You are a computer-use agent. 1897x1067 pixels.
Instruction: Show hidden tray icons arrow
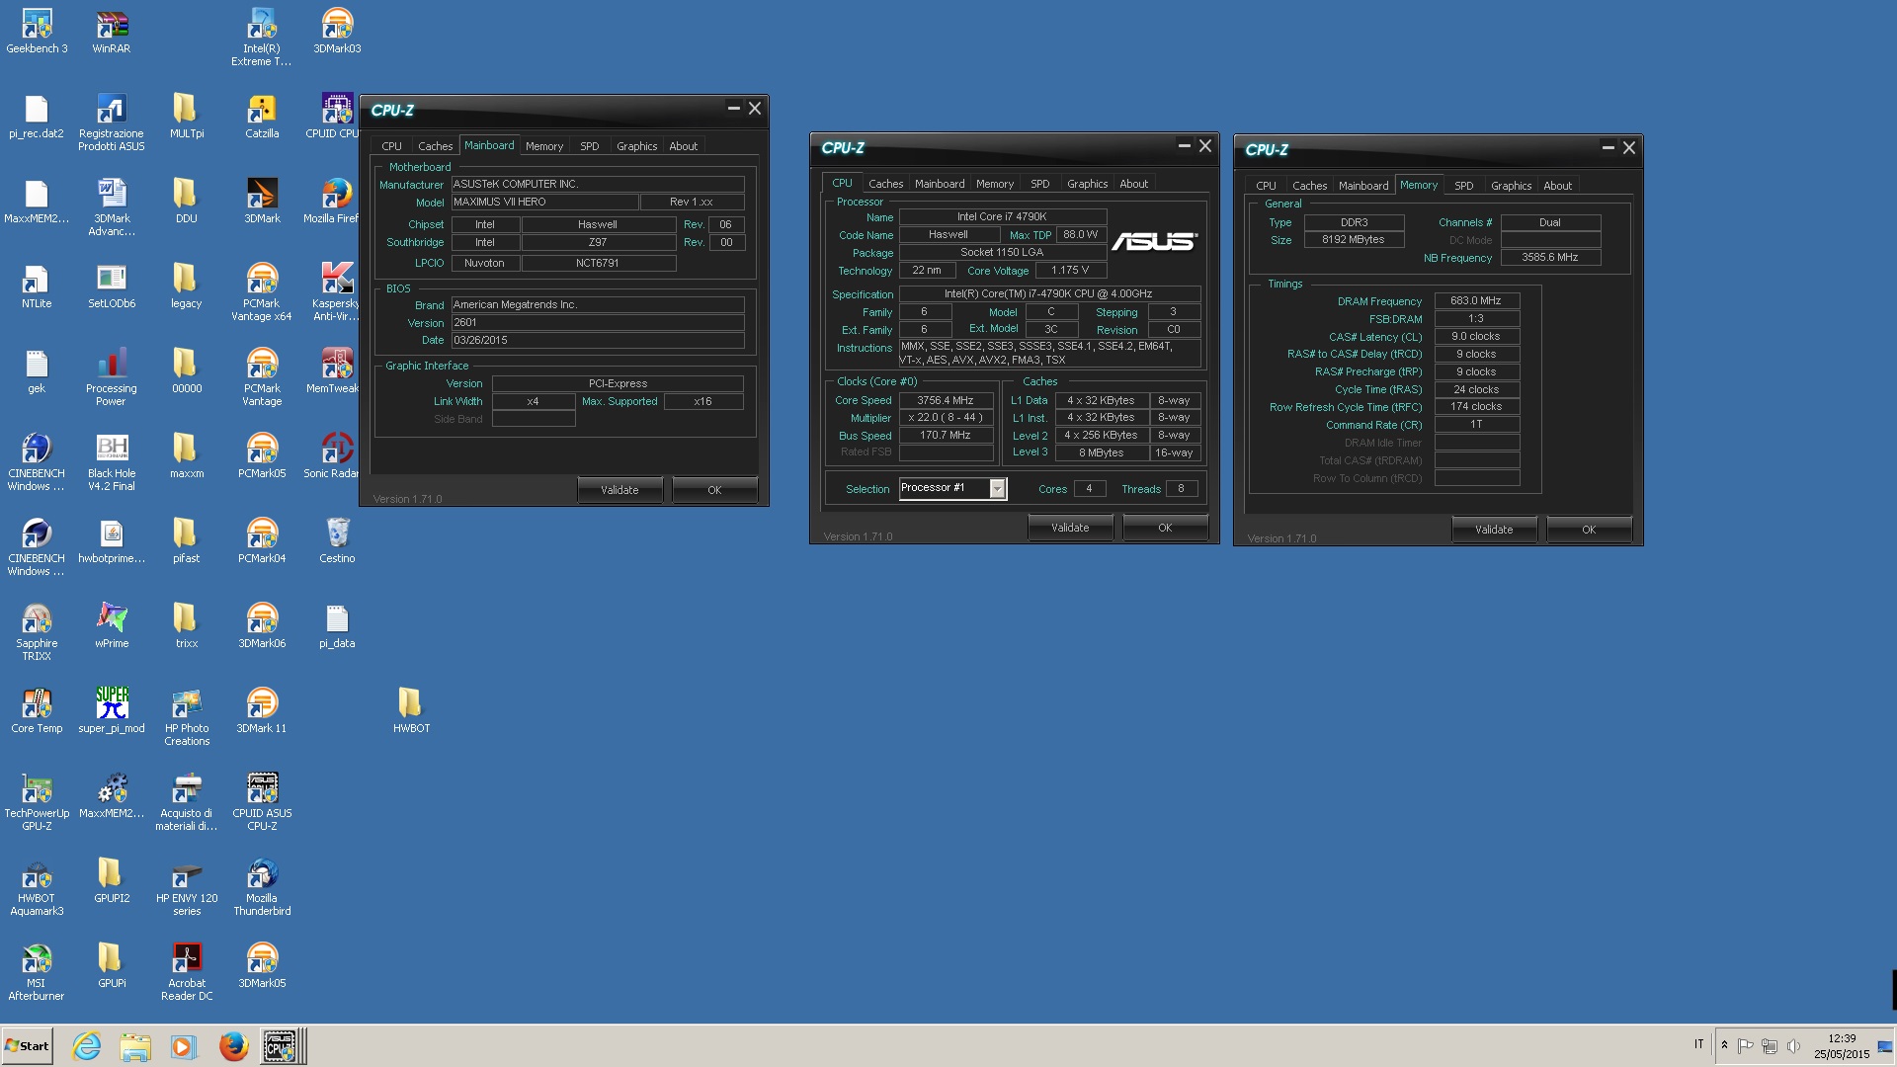click(1724, 1045)
